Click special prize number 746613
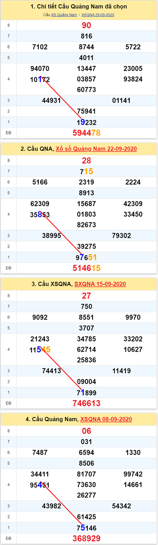Viewport: 158px width, 545px height. pos(87,403)
